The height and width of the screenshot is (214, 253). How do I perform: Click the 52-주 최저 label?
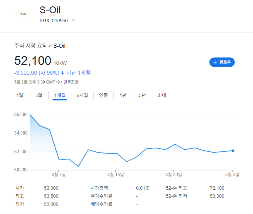pyautogui.click(x=176, y=196)
